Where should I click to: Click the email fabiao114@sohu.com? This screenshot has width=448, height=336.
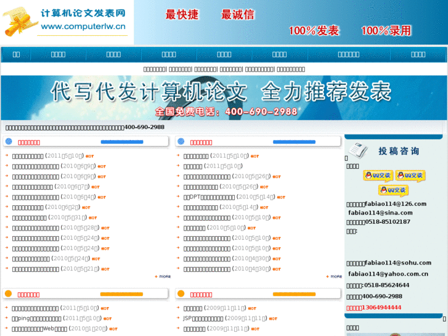(398, 263)
